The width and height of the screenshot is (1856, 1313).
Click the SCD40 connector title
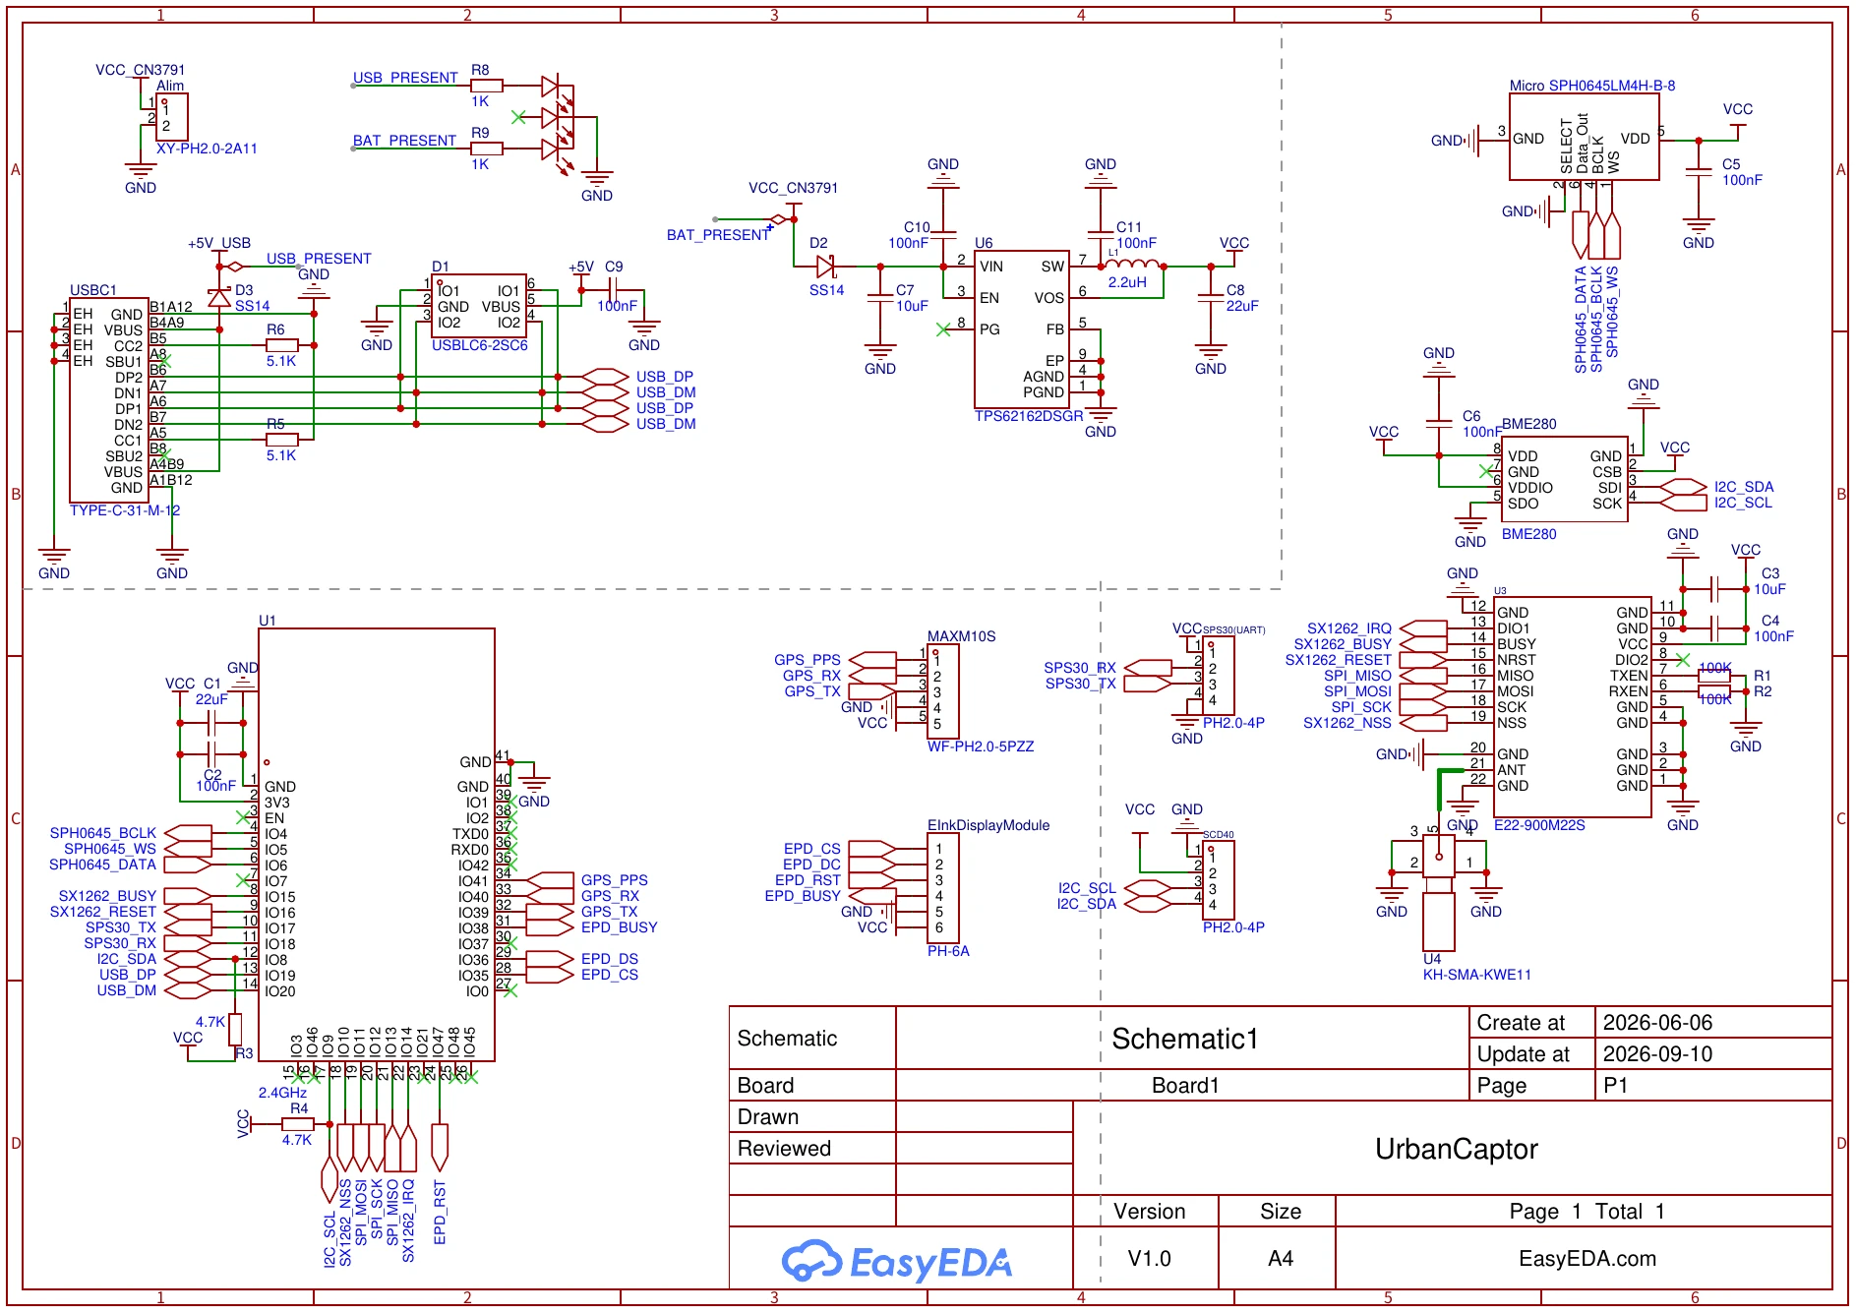coord(1218,834)
